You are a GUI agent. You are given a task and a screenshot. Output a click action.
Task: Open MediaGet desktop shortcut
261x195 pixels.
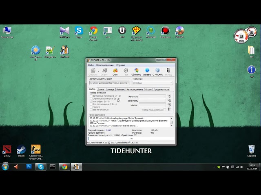pos(151,32)
